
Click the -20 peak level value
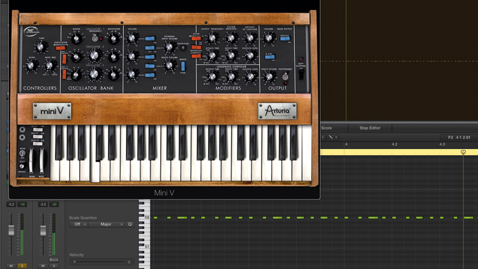[54, 204]
